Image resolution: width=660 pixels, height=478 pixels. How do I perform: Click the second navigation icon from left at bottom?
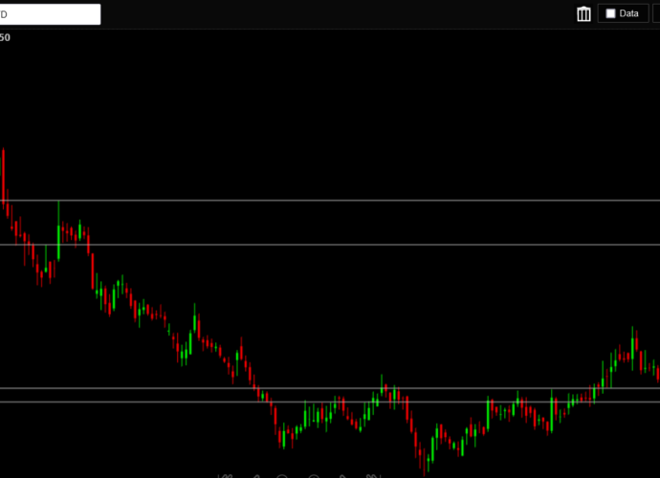pyautogui.click(x=254, y=475)
